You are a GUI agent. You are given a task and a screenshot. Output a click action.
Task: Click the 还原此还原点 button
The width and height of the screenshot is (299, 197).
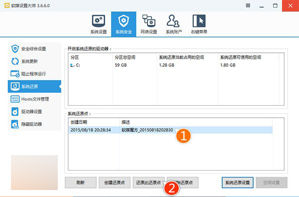[x=149, y=183]
